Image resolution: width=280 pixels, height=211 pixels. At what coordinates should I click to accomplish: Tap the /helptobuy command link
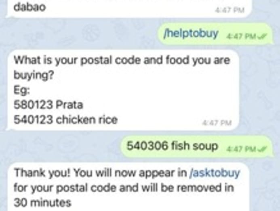pyautogui.click(x=191, y=34)
